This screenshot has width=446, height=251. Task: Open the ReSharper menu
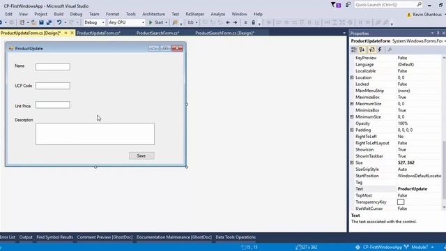pos(195,14)
